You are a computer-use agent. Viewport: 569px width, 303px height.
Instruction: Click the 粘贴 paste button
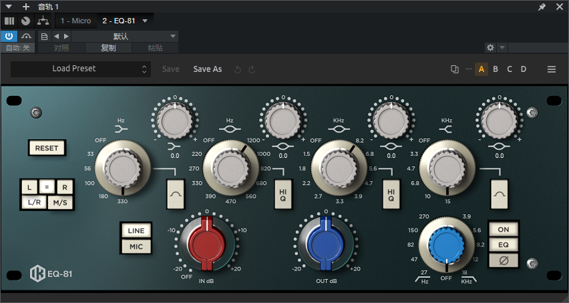[x=156, y=48]
